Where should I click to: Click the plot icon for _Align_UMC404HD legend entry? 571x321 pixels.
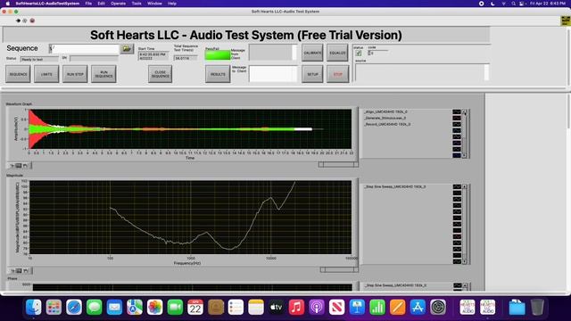coord(457,111)
